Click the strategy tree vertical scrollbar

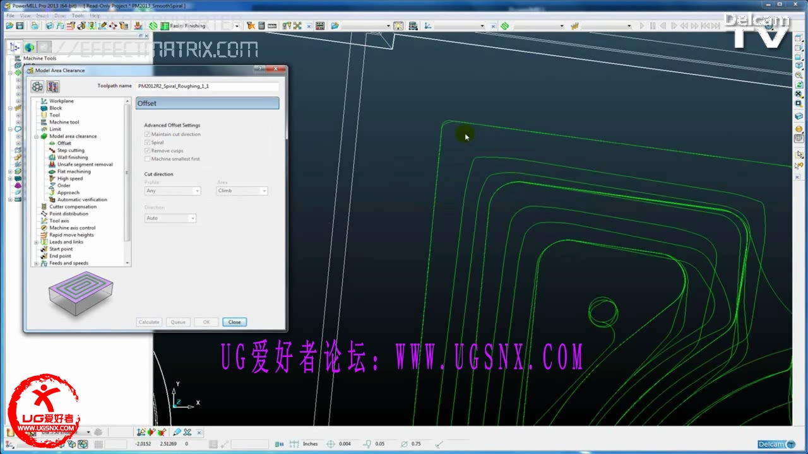(x=128, y=182)
